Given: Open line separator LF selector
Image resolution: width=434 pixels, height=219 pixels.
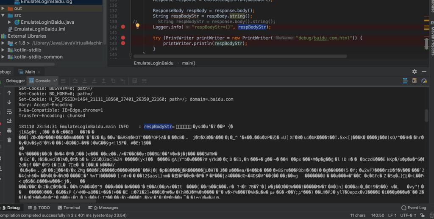Looking at the screenshot, I should (392, 215).
